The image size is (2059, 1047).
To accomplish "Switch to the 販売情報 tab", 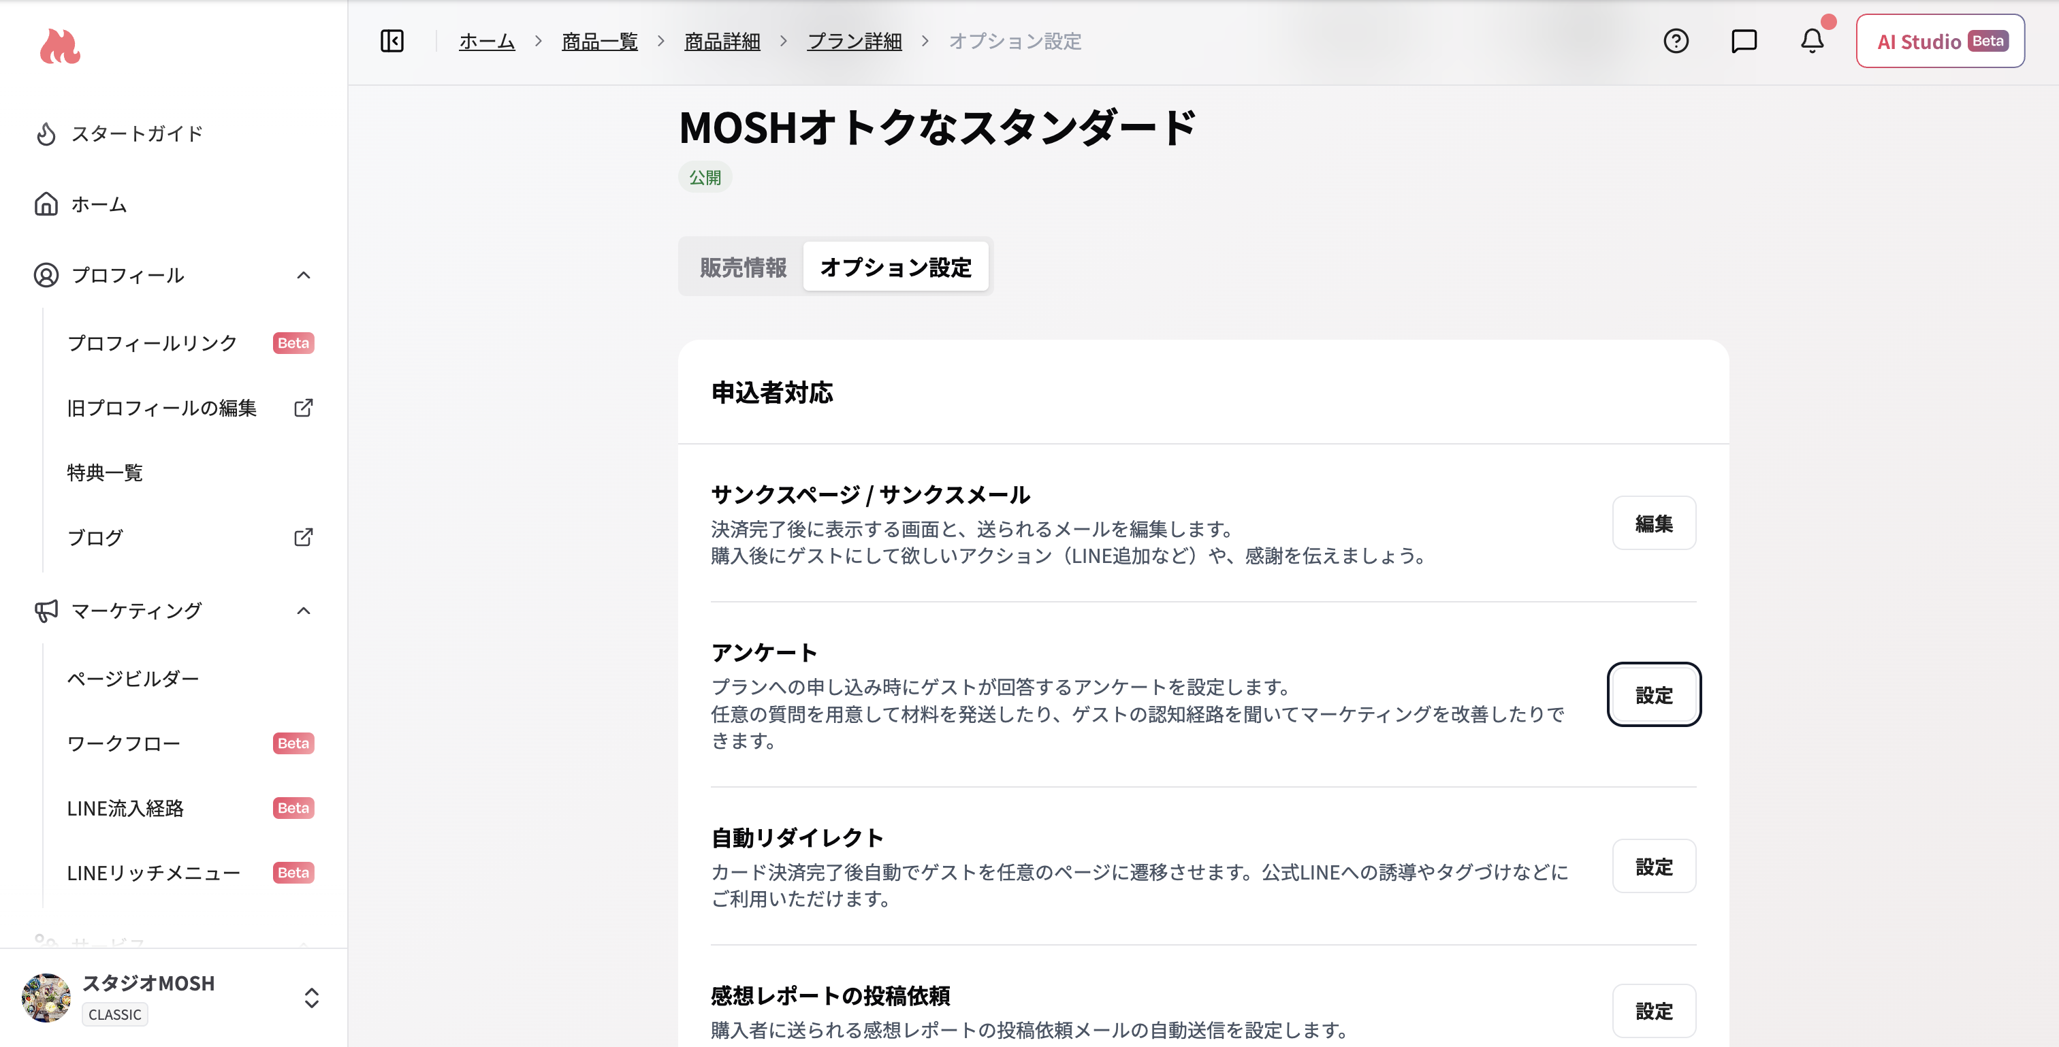I will (x=743, y=267).
